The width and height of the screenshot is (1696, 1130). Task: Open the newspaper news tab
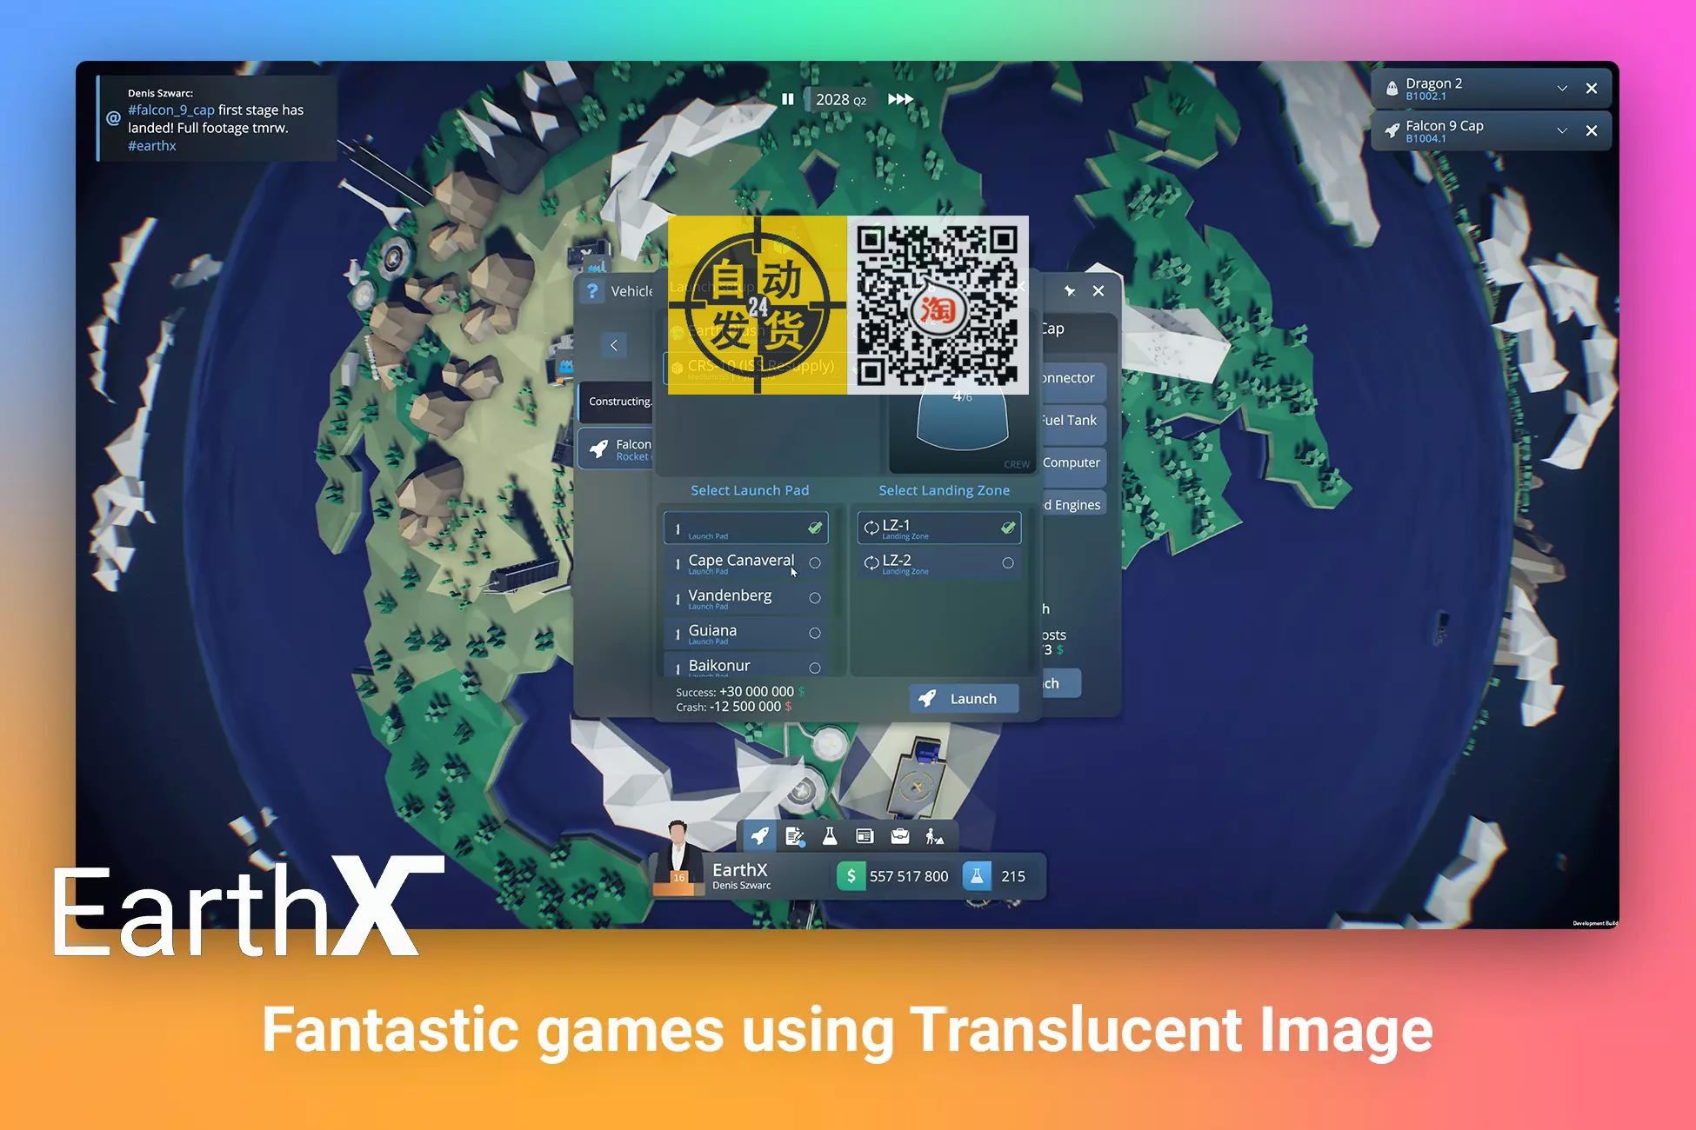click(865, 836)
